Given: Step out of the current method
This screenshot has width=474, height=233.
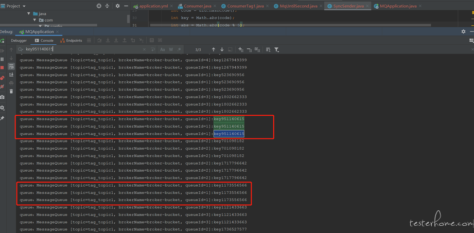Looking at the screenshot, I should click(x=124, y=41).
